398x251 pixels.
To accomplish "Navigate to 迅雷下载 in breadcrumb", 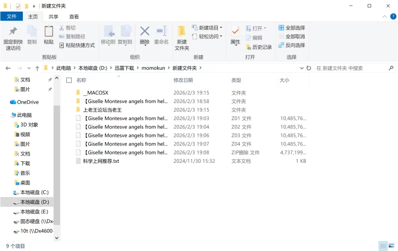I will (x=124, y=68).
